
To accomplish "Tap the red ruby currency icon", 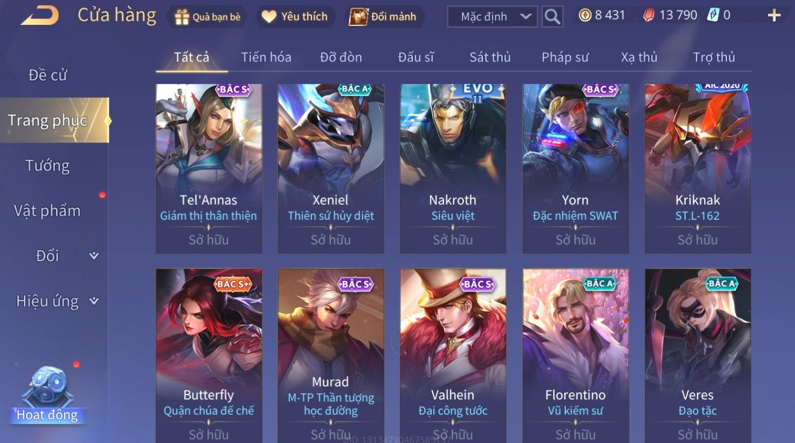I will (649, 15).
